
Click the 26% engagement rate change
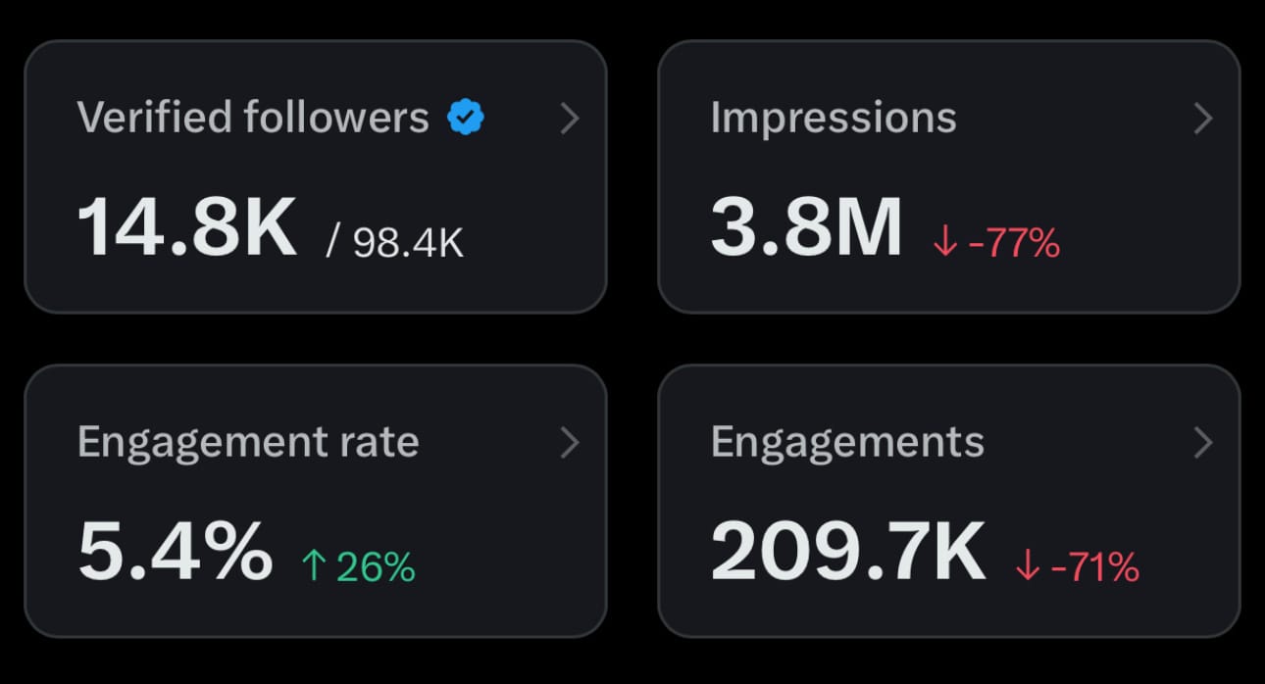point(376,566)
